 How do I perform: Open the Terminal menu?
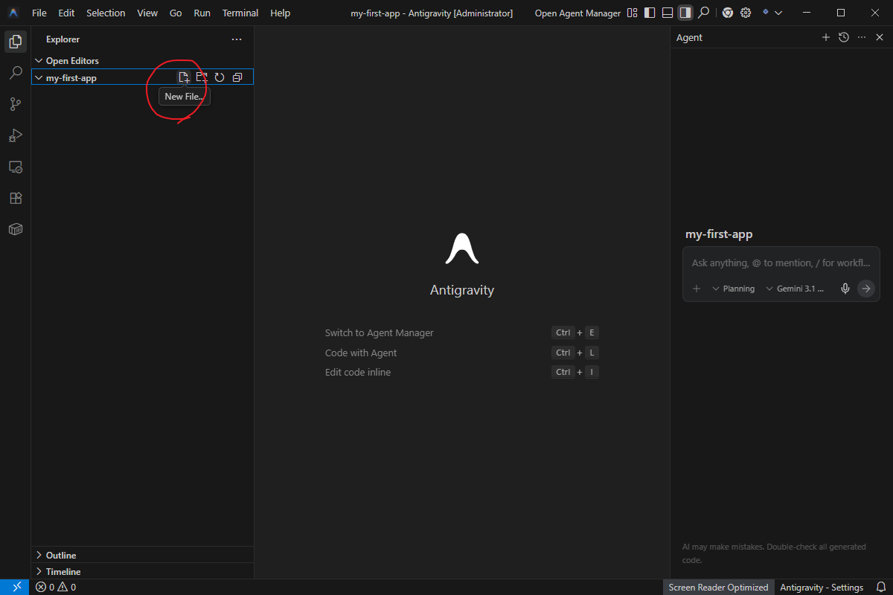pyautogui.click(x=240, y=13)
